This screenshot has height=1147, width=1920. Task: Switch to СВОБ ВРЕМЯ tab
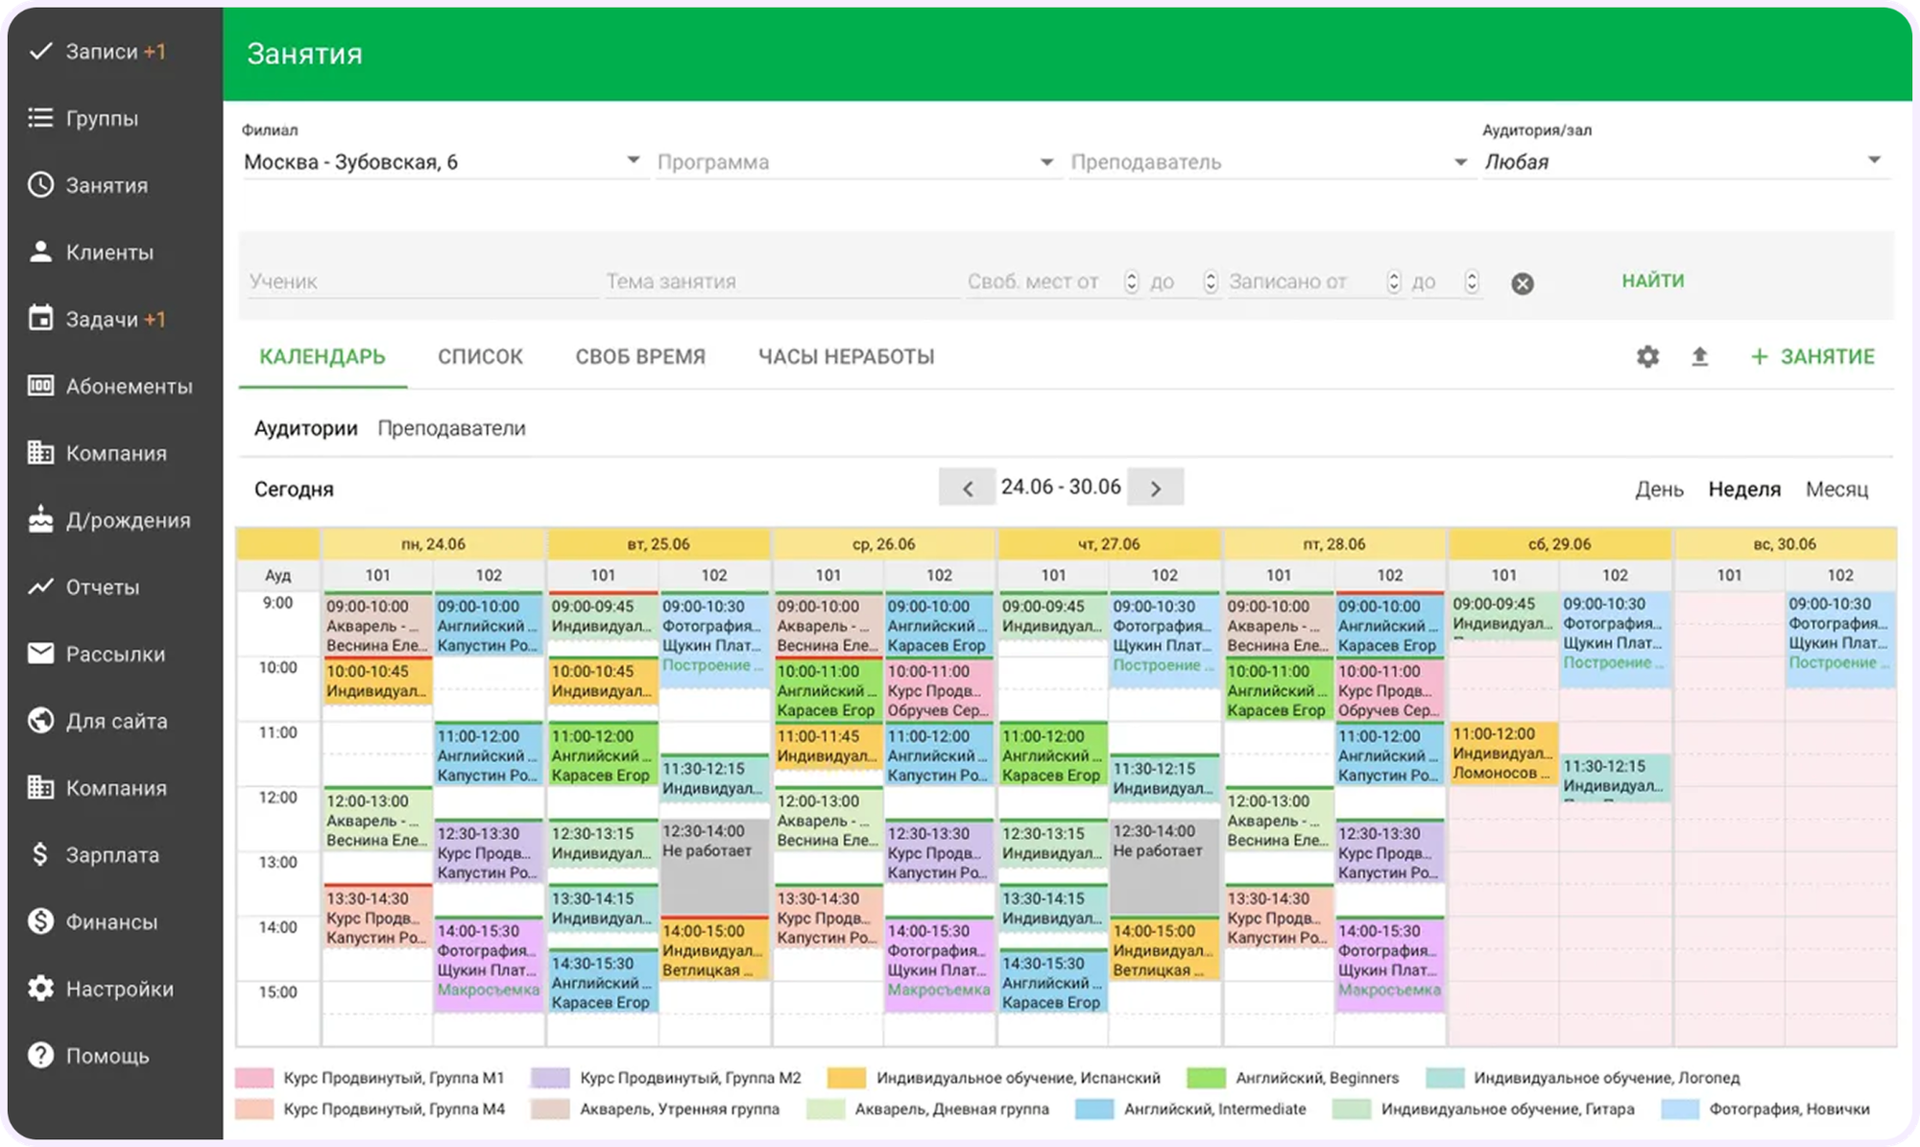pyautogui.click(x=640, y=357)
